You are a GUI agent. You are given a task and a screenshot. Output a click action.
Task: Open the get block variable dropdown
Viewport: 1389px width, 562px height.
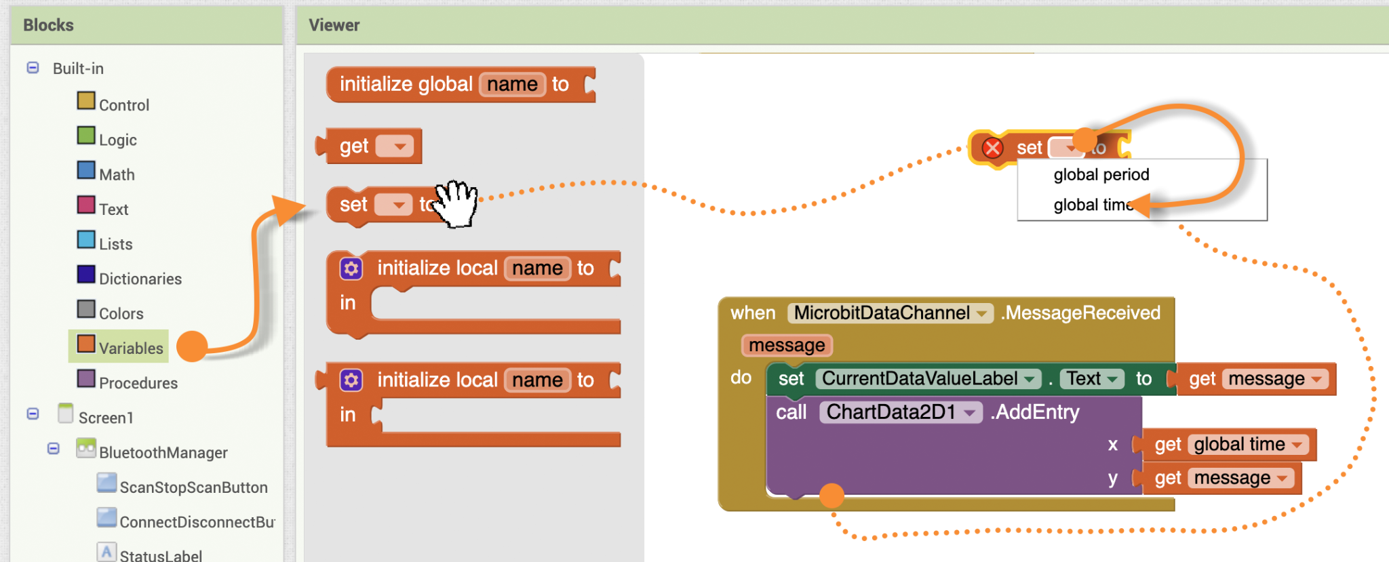tap(395, 146)
